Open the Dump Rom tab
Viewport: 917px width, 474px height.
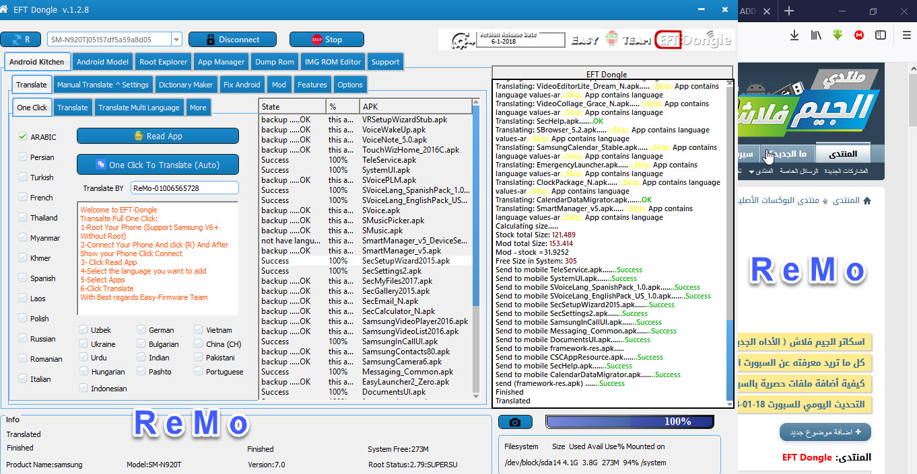tap(275, 62)
